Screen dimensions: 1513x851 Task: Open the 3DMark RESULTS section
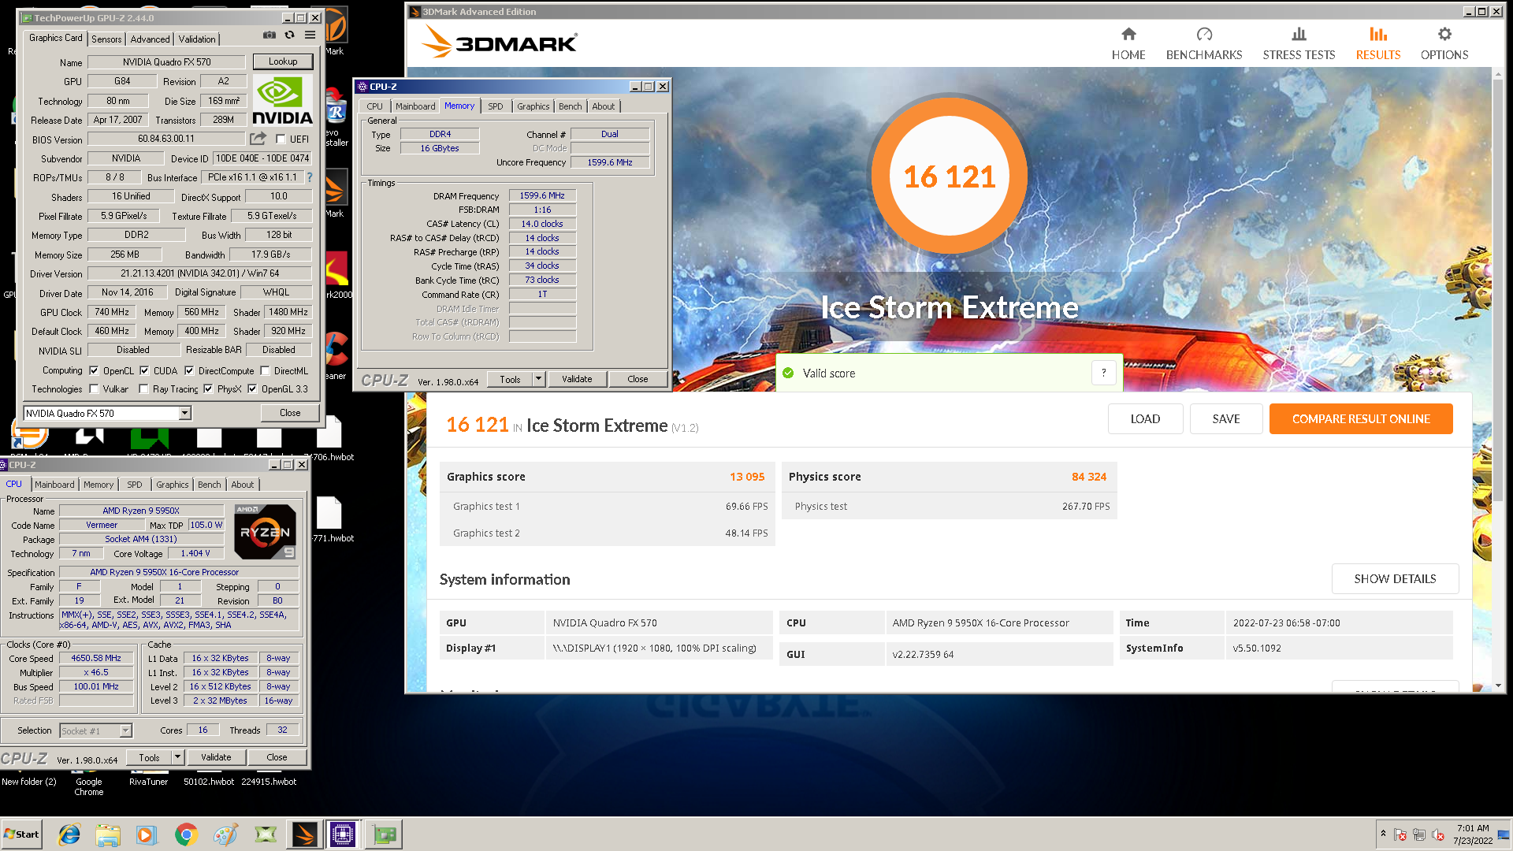(x=1378, y=43)
